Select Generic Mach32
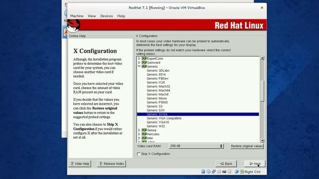319x179 pixels. (159, 86)
